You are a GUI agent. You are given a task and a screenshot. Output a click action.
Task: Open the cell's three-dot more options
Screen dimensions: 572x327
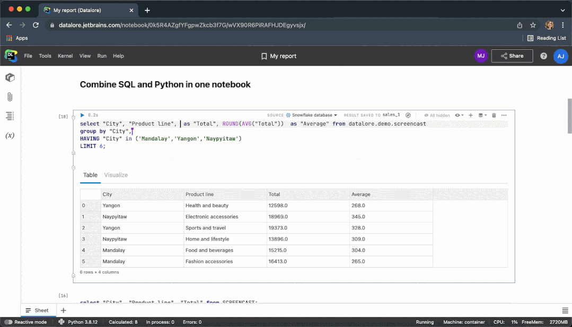pos(504,115)
